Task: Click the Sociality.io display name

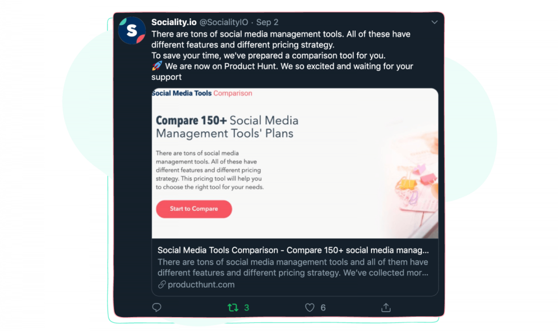Action: pos(173,22)
